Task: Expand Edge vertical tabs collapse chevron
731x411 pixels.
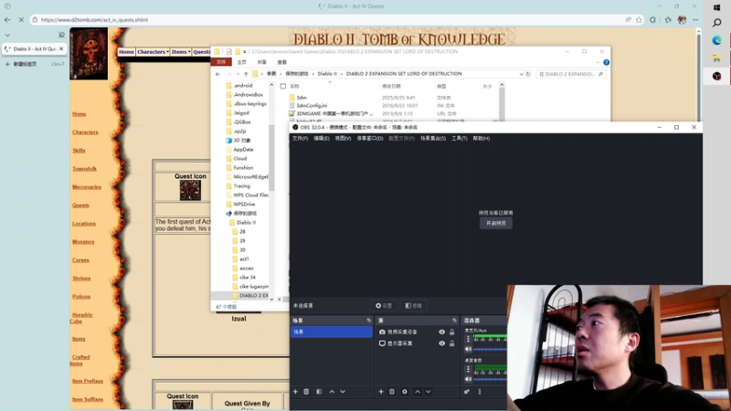Action: click(x=7, y=35)
